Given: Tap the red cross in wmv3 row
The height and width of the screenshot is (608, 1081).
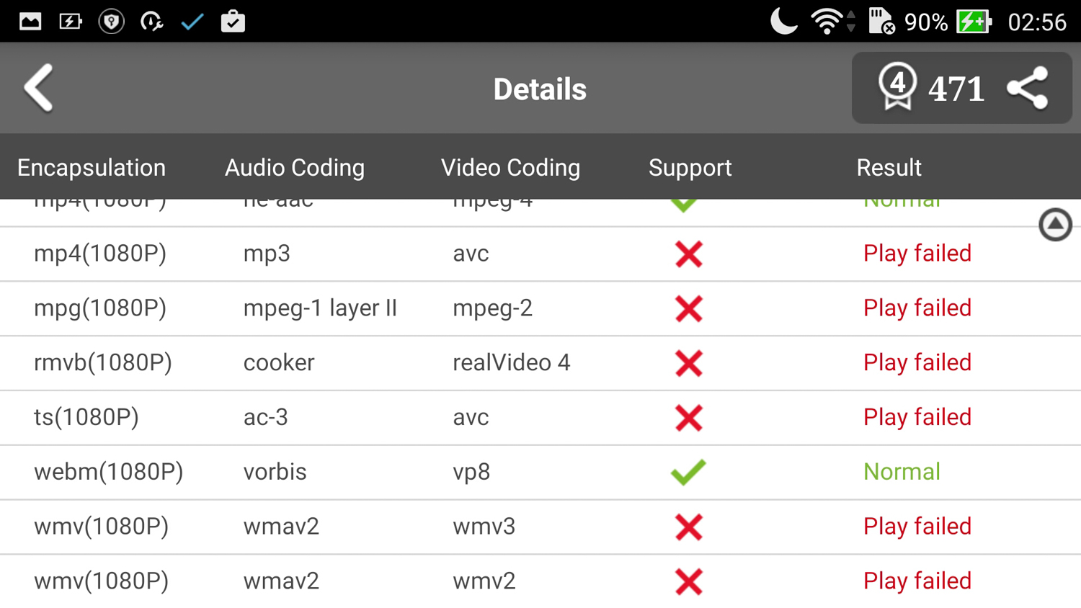Looking at the screenshot, I should (x=688, y=527).
